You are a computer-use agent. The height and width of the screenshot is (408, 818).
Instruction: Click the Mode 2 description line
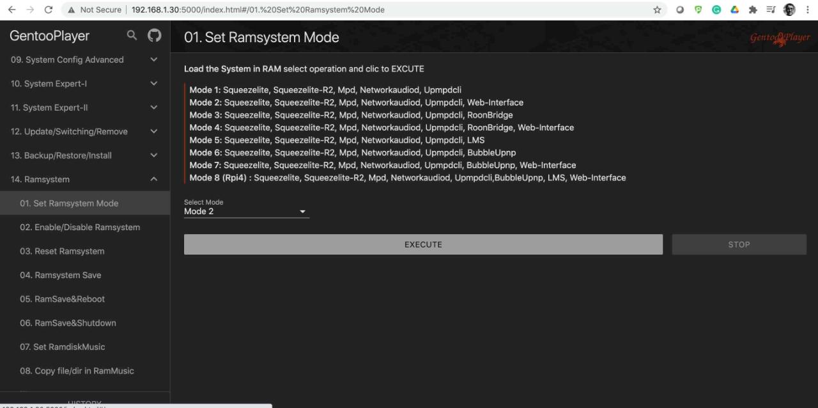pos(357,102)
